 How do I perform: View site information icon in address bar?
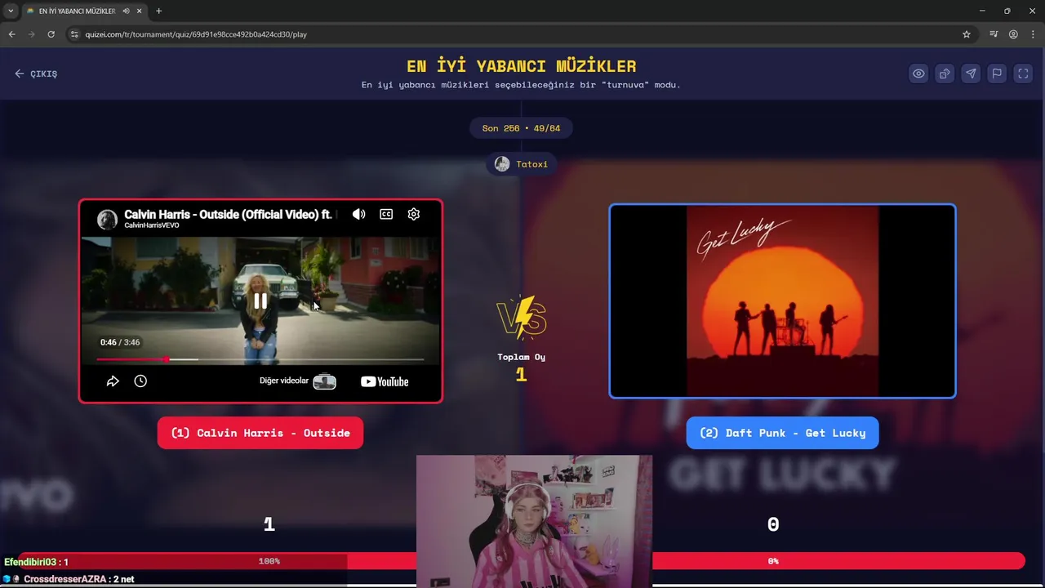(x=74, y=34)
